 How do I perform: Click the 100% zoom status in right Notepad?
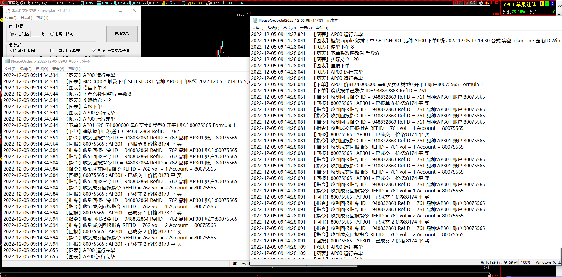pos(526,262)
